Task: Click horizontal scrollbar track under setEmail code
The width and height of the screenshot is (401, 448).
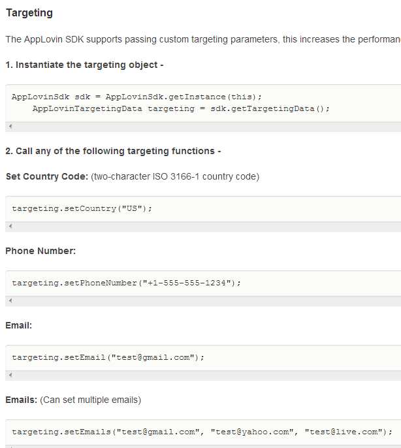Action: click(203, 376)
